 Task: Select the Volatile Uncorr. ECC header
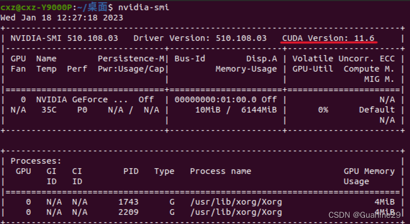point(343,59)
